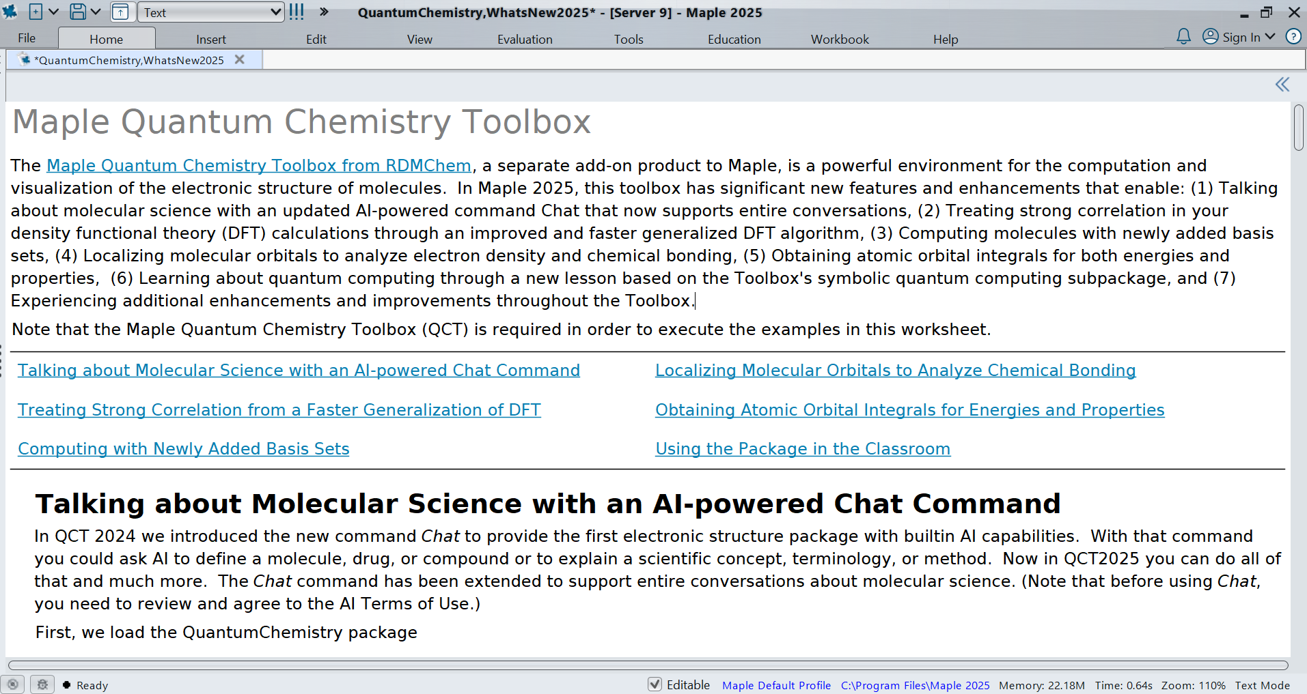Screen dimensions: 1307x694
Task: Restore down the Maple window
Action: [x=1266, y=12]
